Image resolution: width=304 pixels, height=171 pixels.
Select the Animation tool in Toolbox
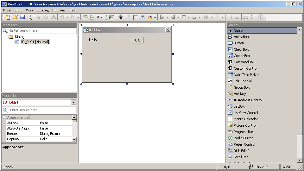pos(262,37)
